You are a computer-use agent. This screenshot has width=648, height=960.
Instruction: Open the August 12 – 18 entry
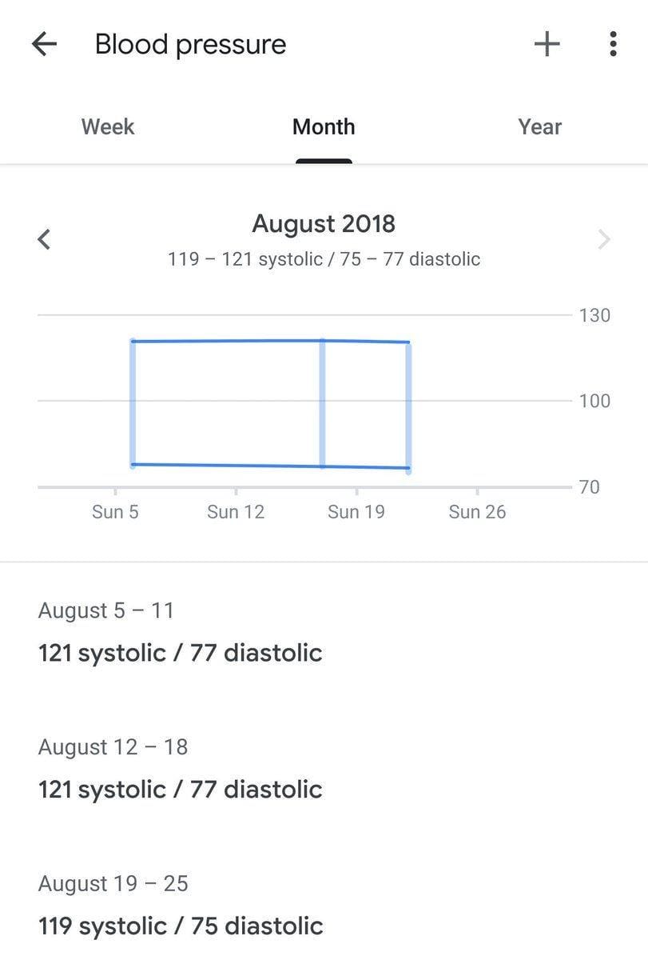[x=180, y=769]
